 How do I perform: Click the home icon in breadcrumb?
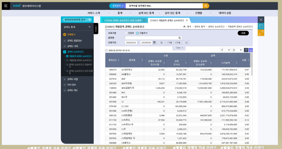184,27
